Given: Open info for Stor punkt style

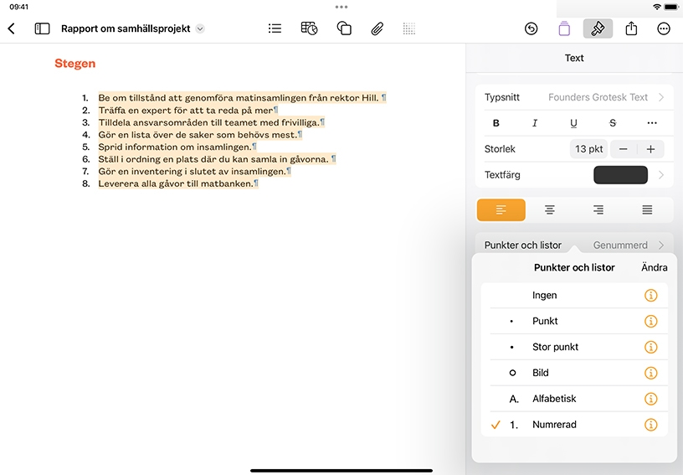Looking at the screenshot, I should pyautogui.click(x=650, y=347).
